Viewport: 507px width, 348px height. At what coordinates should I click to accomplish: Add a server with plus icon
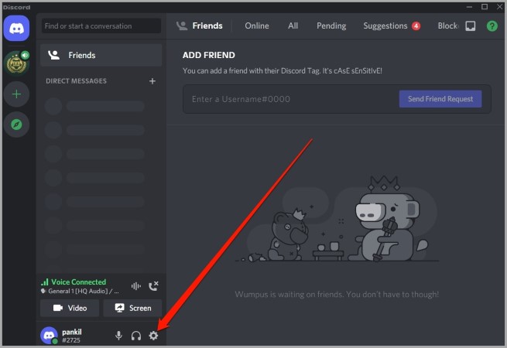pyautogui.click(x=16, y=94)
